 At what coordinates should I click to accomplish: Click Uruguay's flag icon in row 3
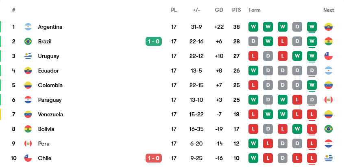click(28, 56)
